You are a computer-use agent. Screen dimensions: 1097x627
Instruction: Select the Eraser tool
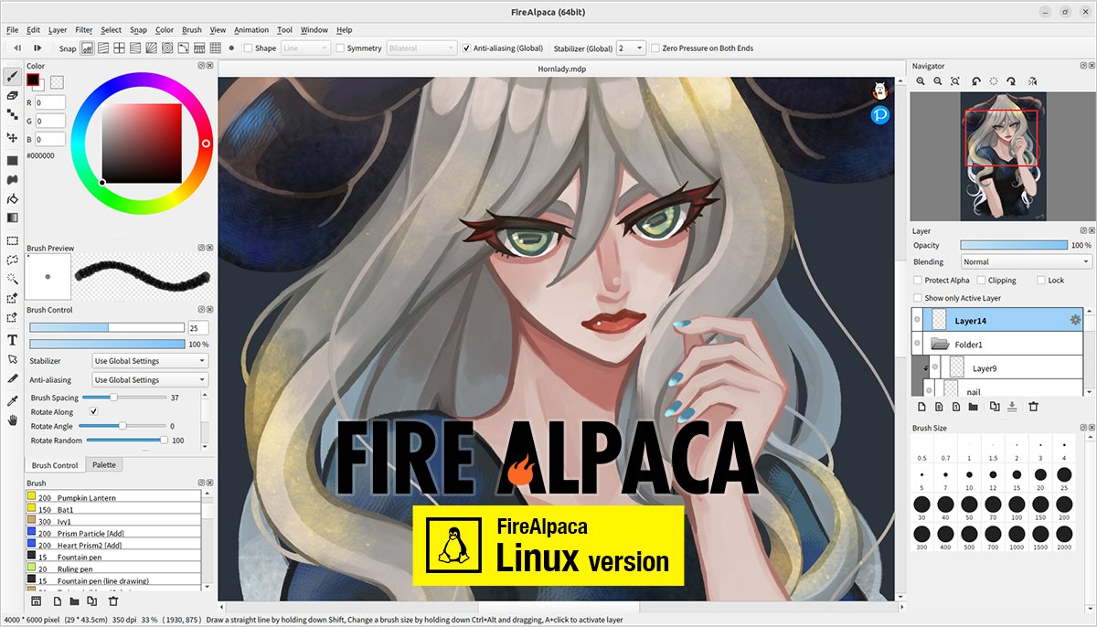coord(13,95)
